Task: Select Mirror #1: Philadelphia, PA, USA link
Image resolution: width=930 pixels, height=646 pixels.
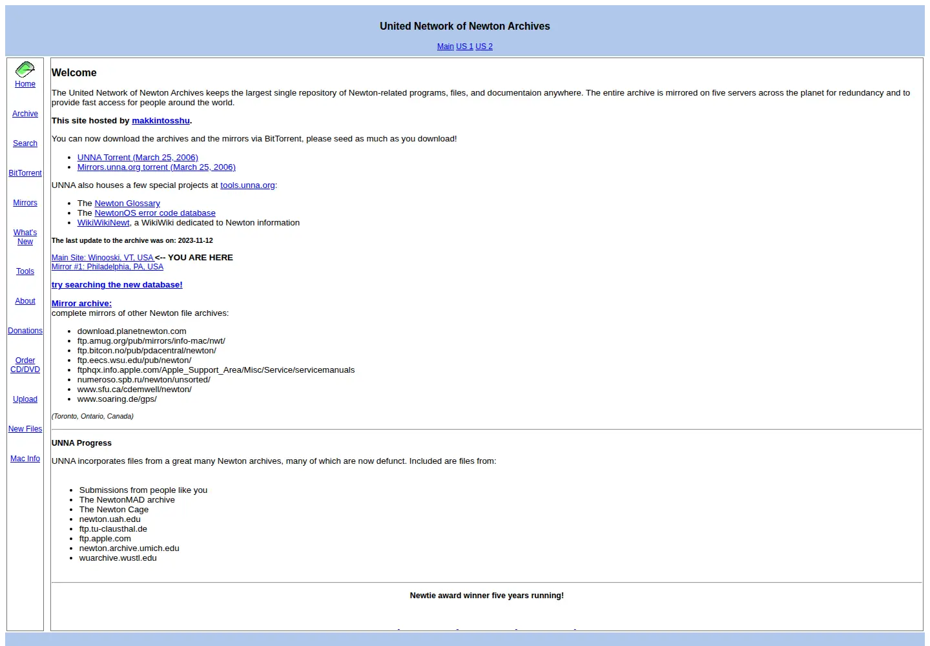Action: 107,267
